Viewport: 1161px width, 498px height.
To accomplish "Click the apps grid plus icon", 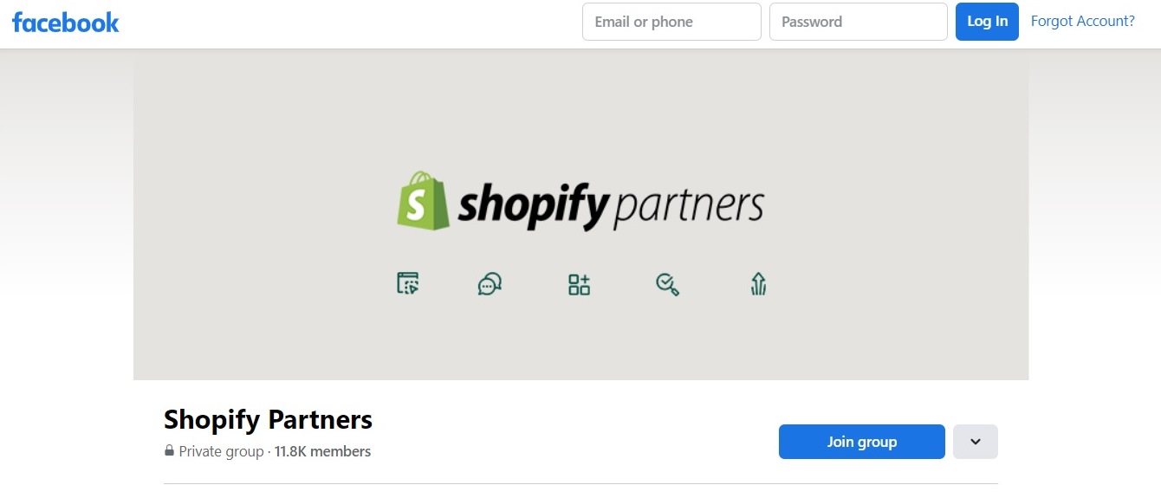I will [x=579, y=284].
